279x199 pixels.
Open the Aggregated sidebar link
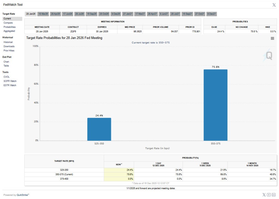[9, 31]
